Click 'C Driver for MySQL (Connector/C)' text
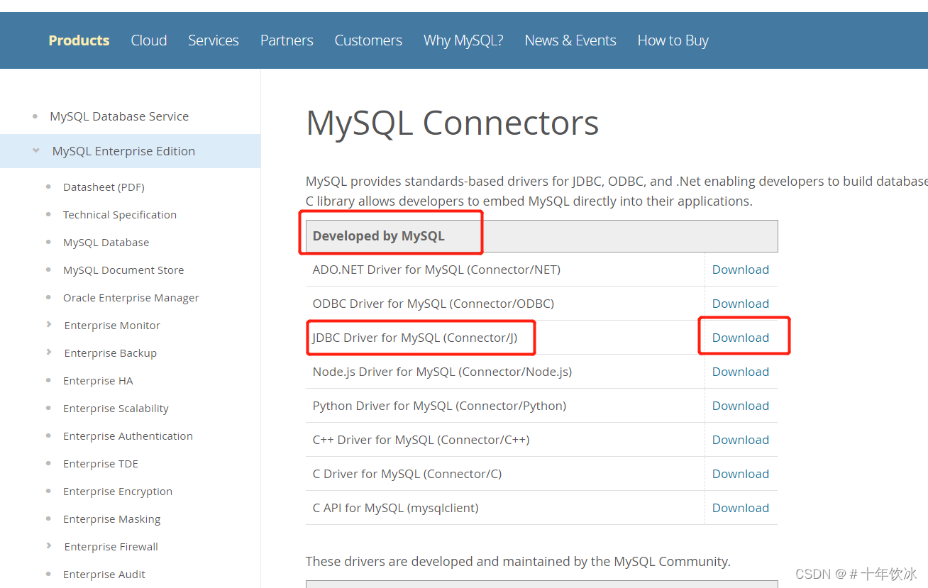 point(407,474)
